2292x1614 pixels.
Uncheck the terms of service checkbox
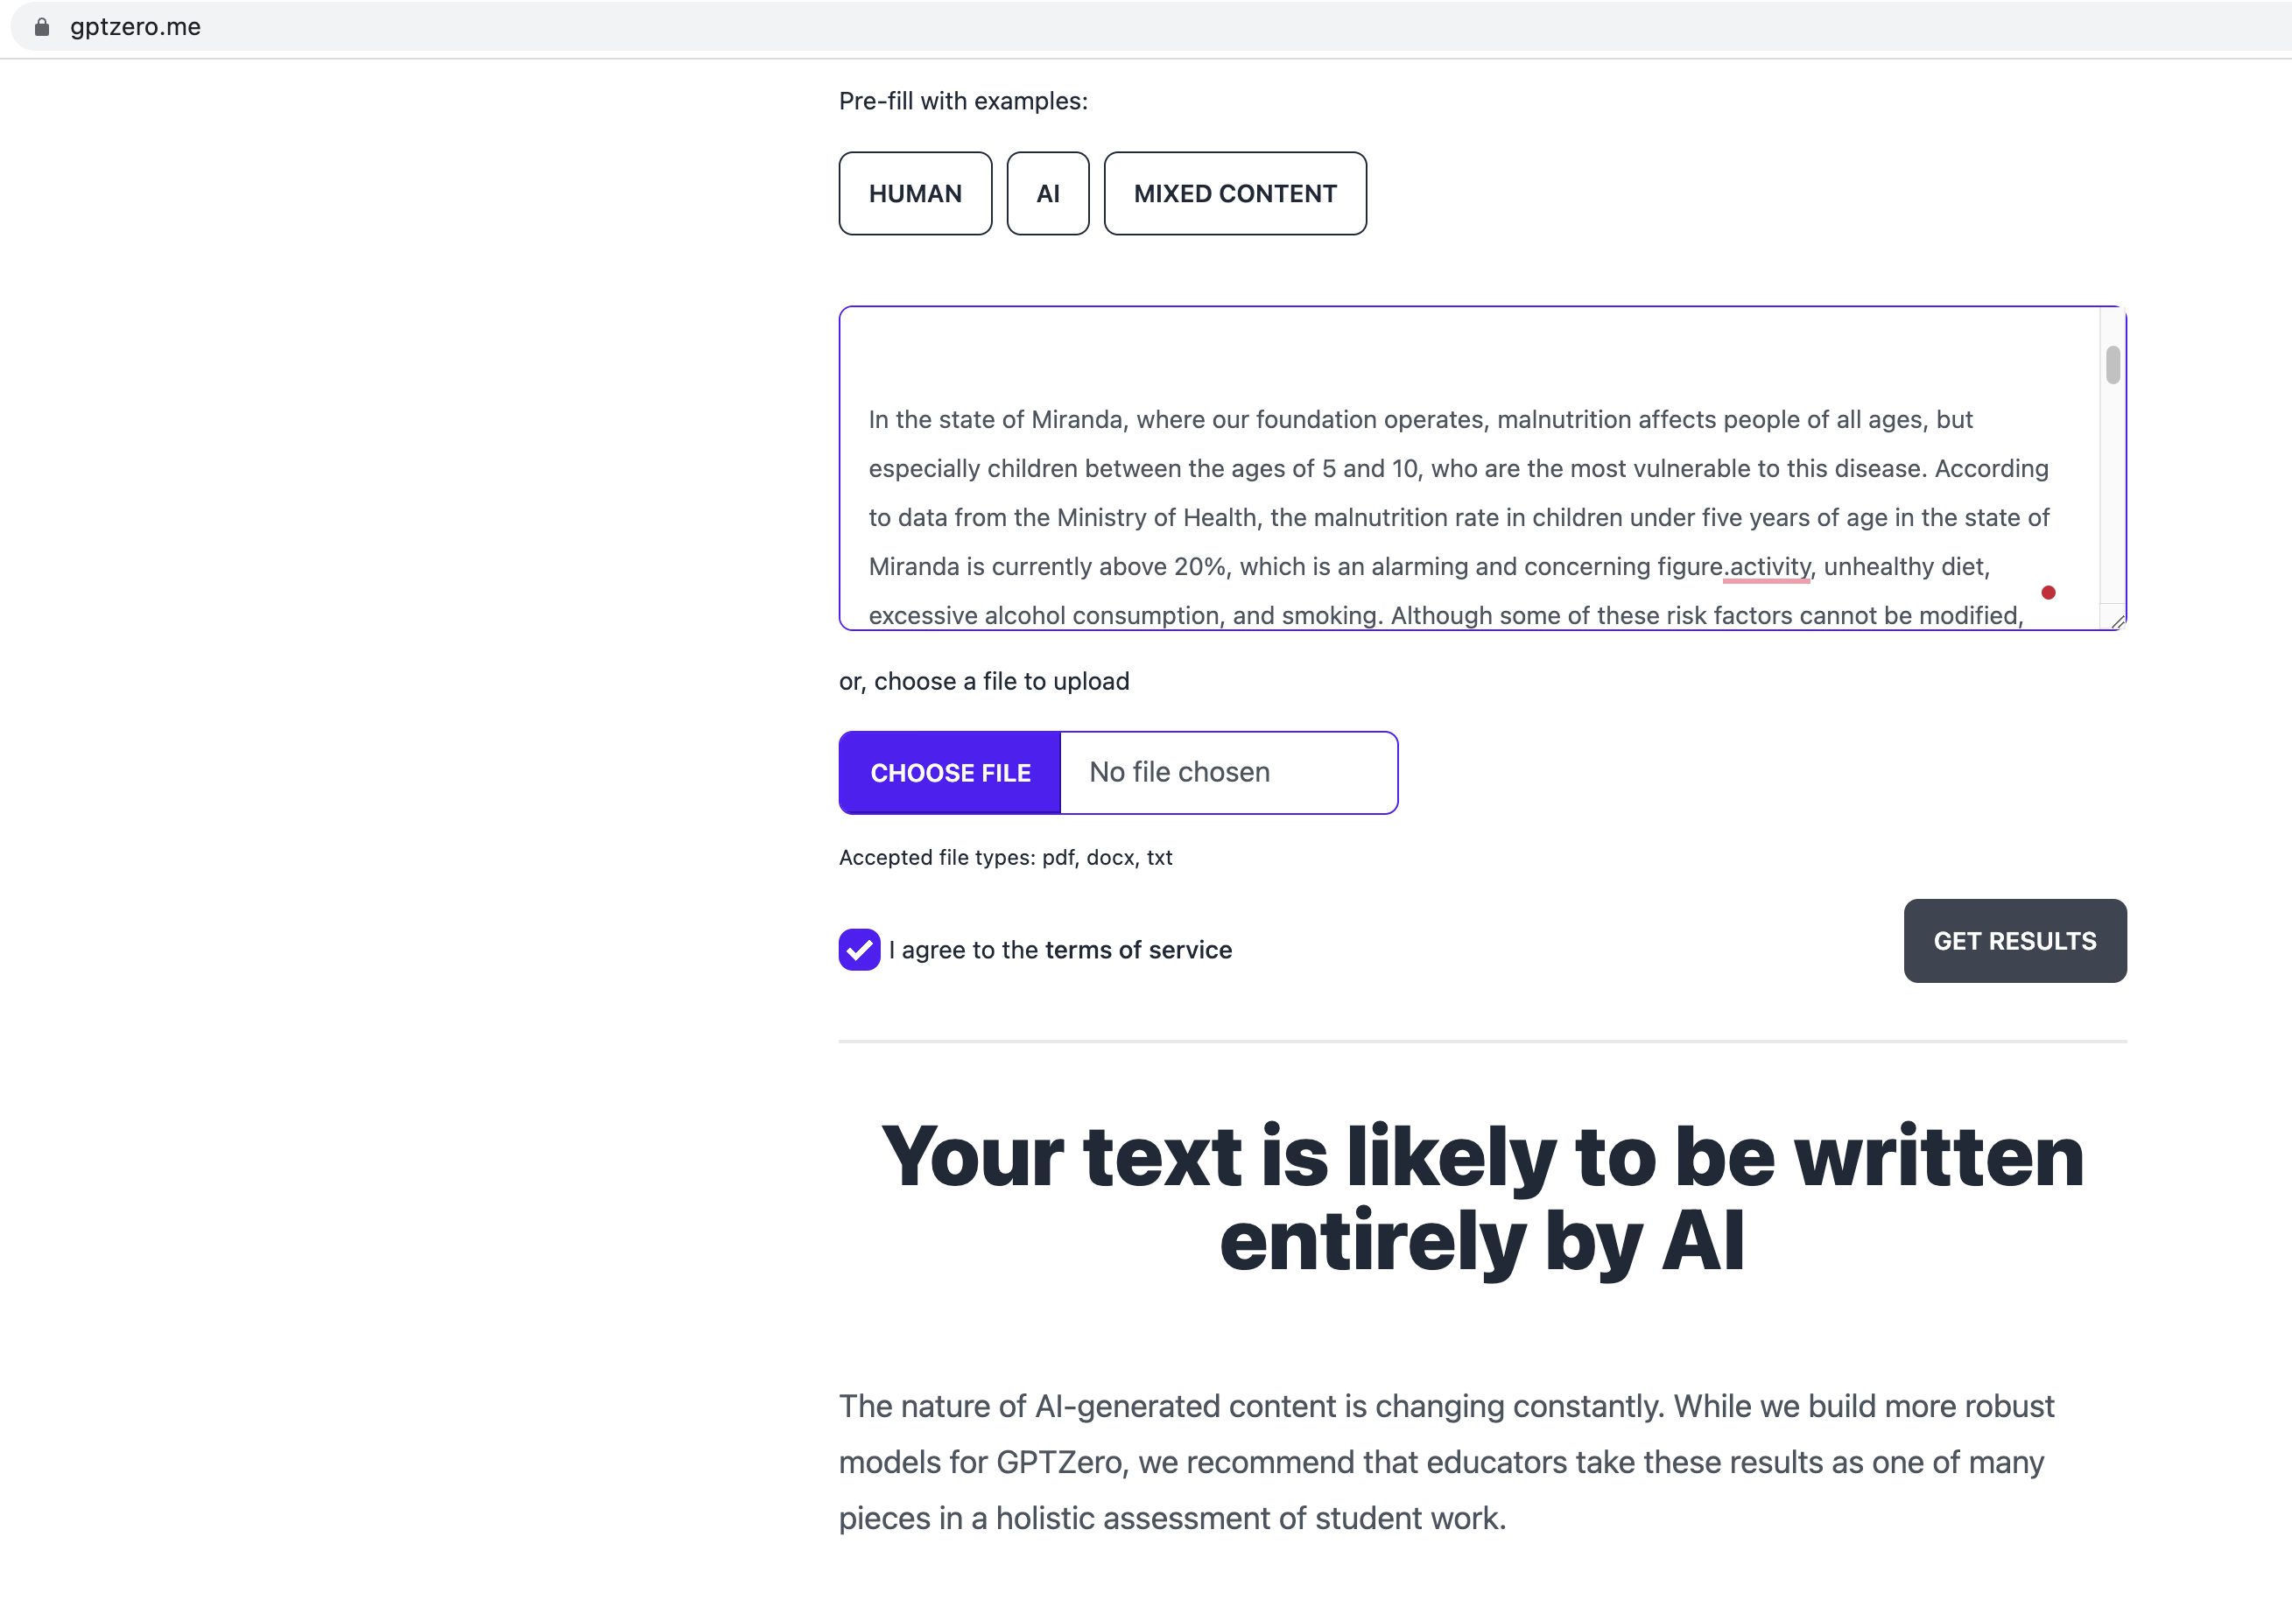coord(859,950)
